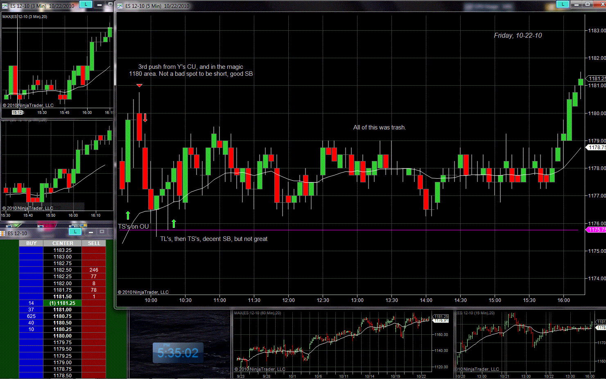Viewport: 606px width, 379px height.
Task: Click the chart icon of the 5 Min window
Action: (x=120, y=6)
